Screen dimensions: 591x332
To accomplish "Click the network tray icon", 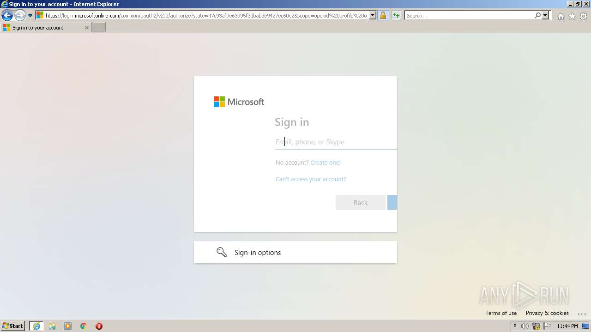I will [536, 326].
